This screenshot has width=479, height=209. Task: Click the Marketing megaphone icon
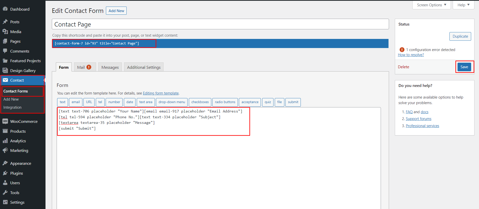(x=5, y=150)
